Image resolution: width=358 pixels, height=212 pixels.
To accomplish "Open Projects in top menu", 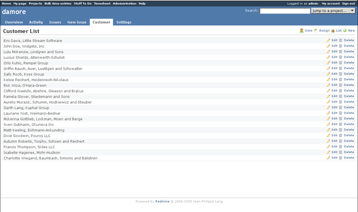I will [35, 3].
